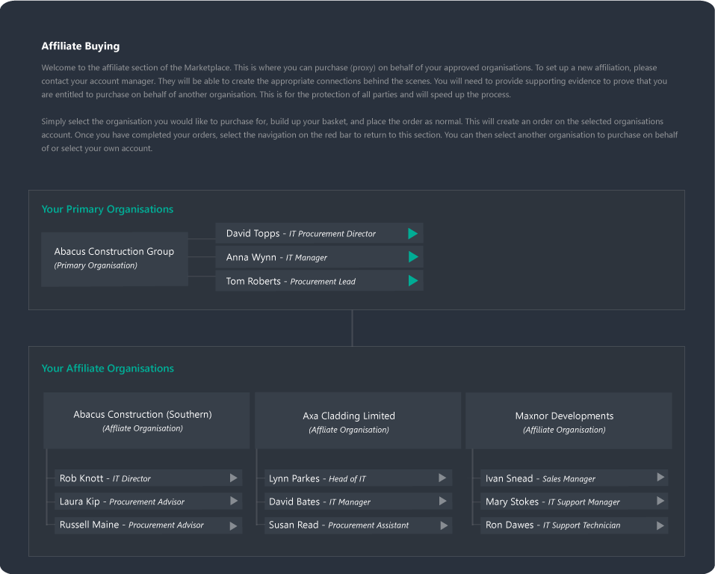The height and width of the screenshot is (574, 715).
Task: Click the Your Primary Organisations heading
Action: pos(107,209)
